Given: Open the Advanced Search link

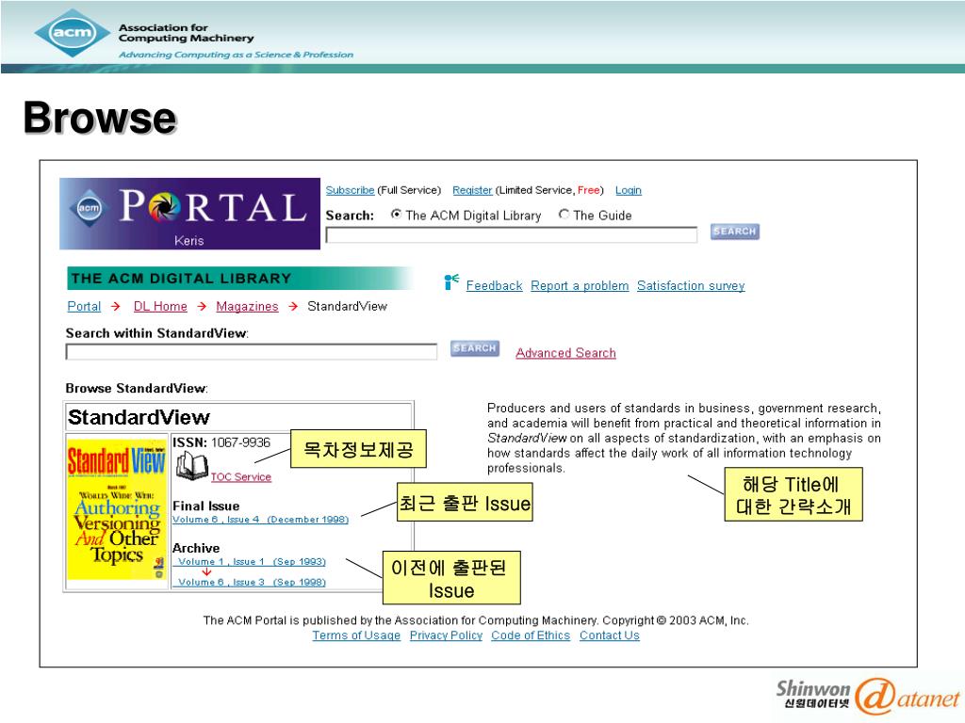Looking at the screenshot, I should coord(565,353).
